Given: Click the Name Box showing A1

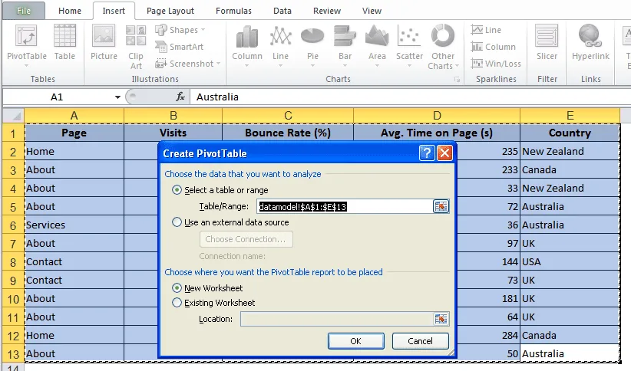Looking at the screenshot, I should pyautogui.click(x=57, y=97).
